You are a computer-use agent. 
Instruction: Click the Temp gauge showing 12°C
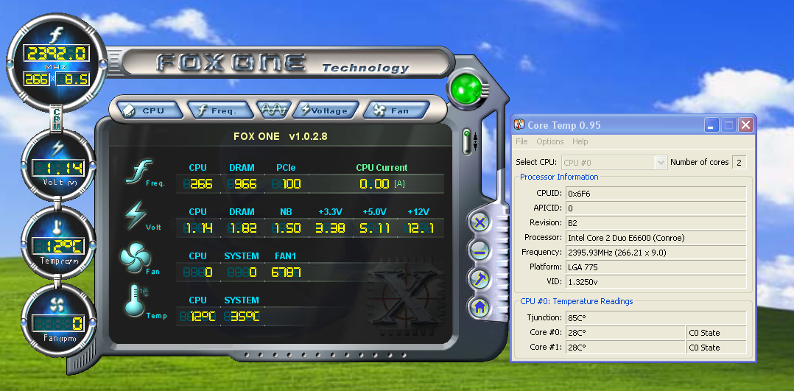[58, 244]
